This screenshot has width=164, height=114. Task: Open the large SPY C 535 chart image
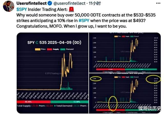[53, 73]
